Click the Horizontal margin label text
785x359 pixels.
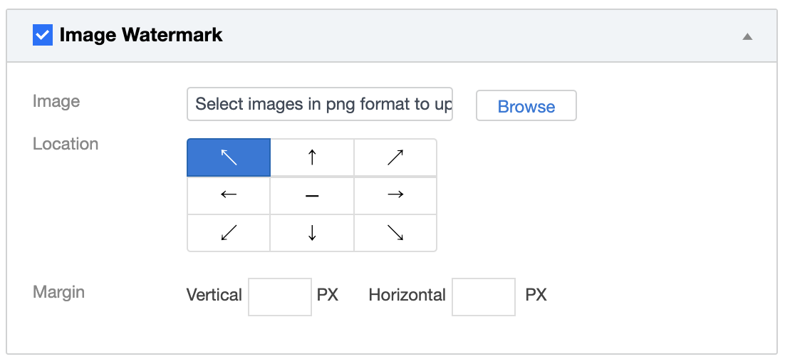(x=407, y=295)
